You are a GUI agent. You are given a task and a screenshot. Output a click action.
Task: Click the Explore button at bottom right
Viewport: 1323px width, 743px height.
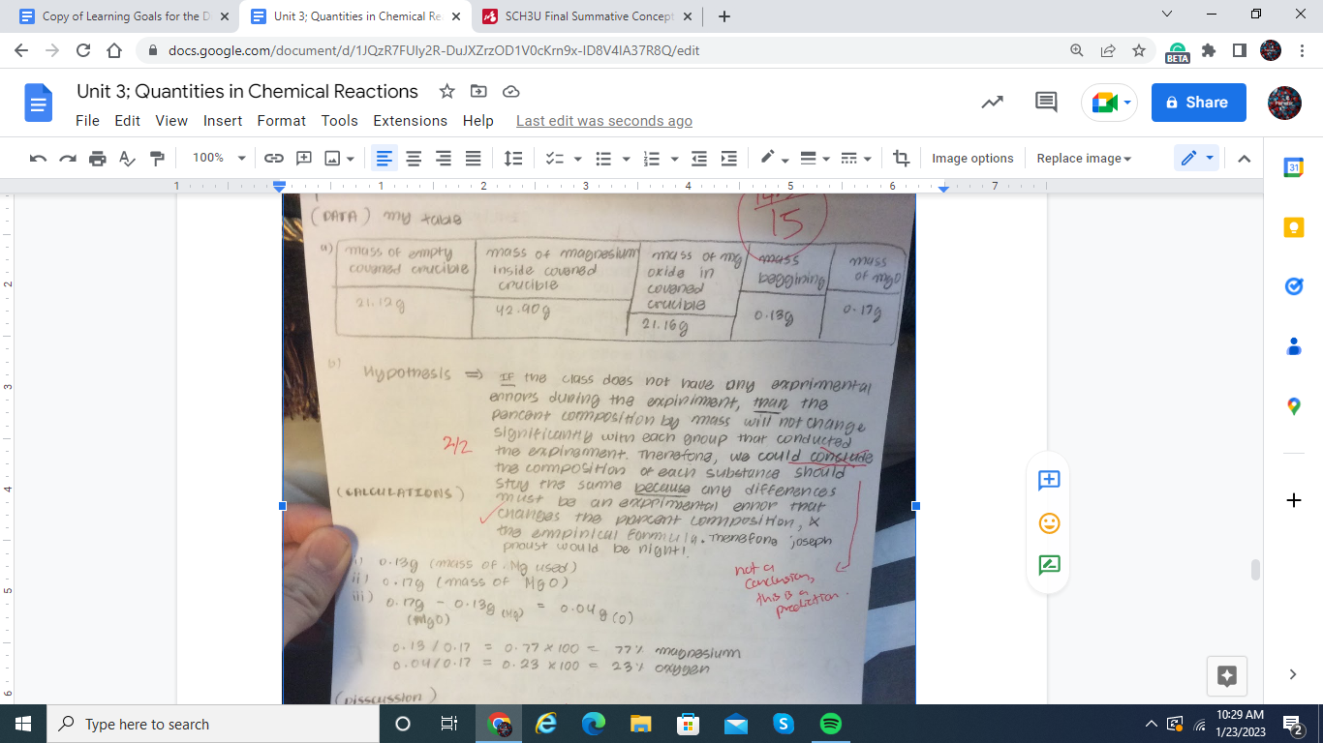coord(1227,676)
